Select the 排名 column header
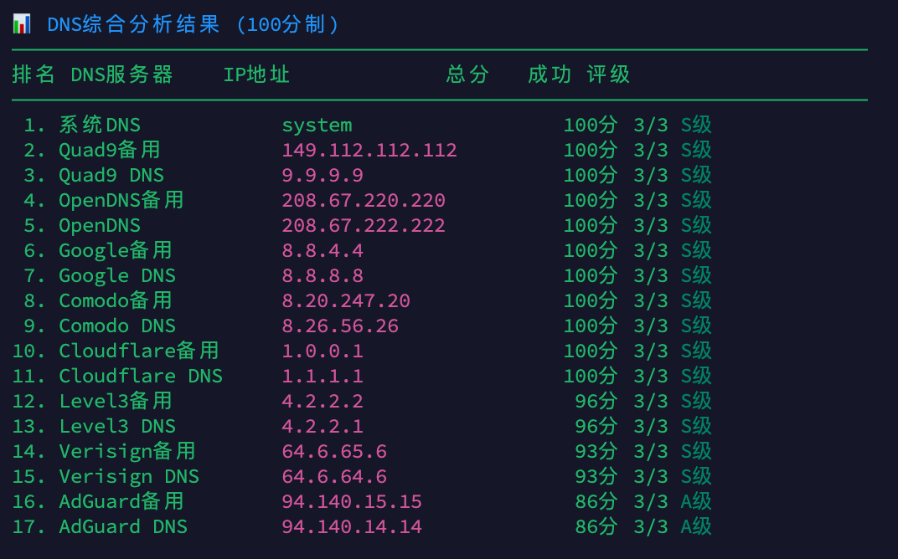Viewport: 898px width, 559px height. click(27, 74)
